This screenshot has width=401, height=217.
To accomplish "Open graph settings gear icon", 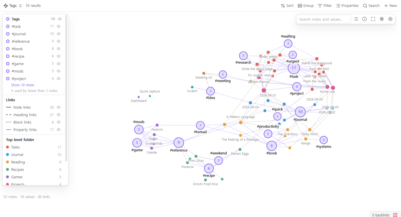I will [390, 19].
